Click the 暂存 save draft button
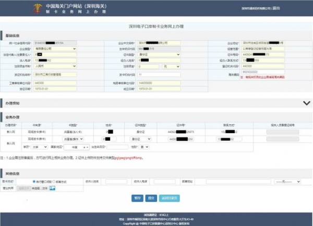This screenshot has height=226, width=313. (x=137, y=198)
